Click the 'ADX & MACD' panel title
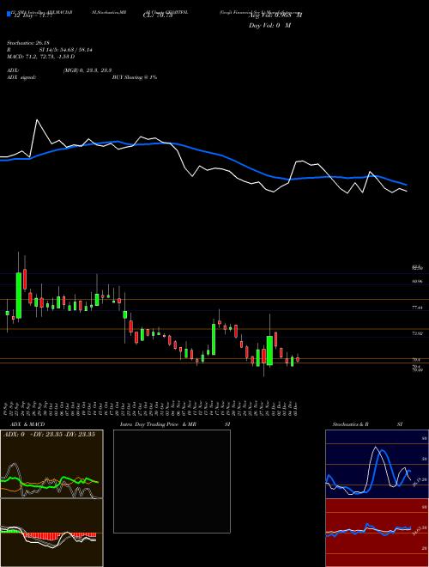Screen dimensions: 429x567 (x=27, y=424)
